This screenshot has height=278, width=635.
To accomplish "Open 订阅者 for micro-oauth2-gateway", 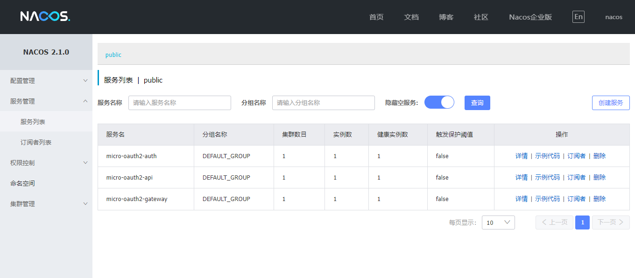I will pyautogui.click(x=577, y=199).
